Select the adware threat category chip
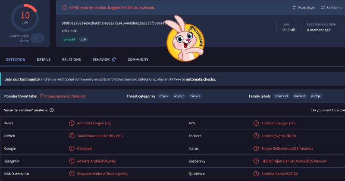Viewport: 345px width, 181px height. point(179,96)
